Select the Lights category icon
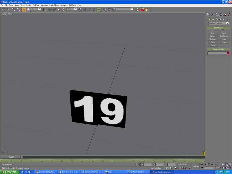 pos(217,19)
